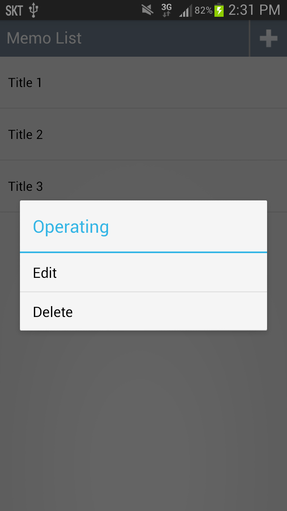Tap the 2:31 PM clock
Image resolution: width=287 pixels, height=511 pixels.
point(254,10)
